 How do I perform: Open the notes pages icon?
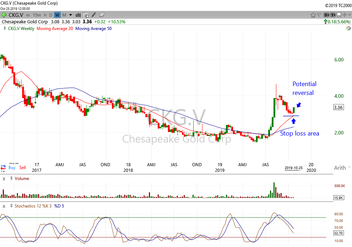pyautogui.click(x=101, y=15)
